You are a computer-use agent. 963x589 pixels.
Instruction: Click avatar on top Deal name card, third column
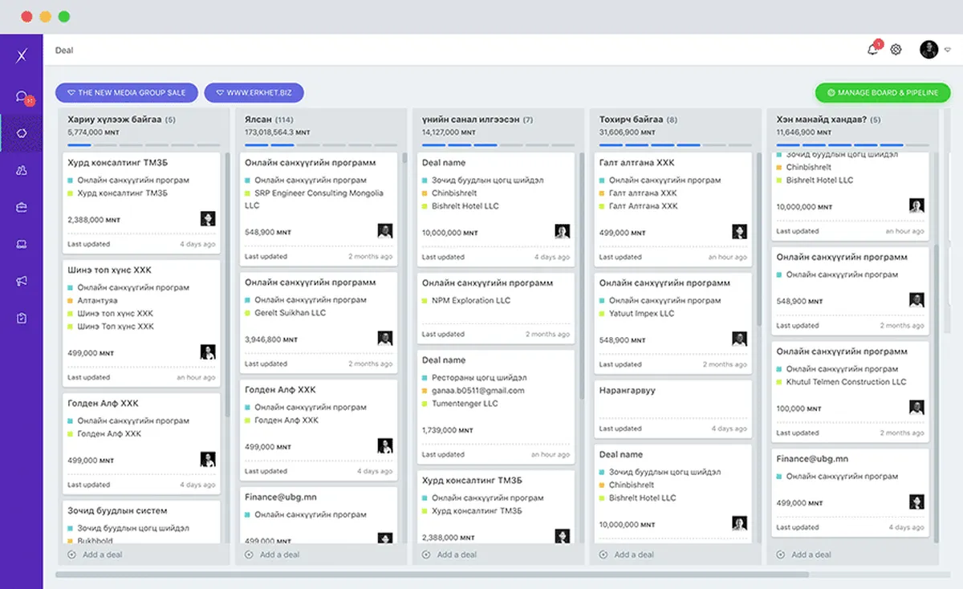coord(563,231)
